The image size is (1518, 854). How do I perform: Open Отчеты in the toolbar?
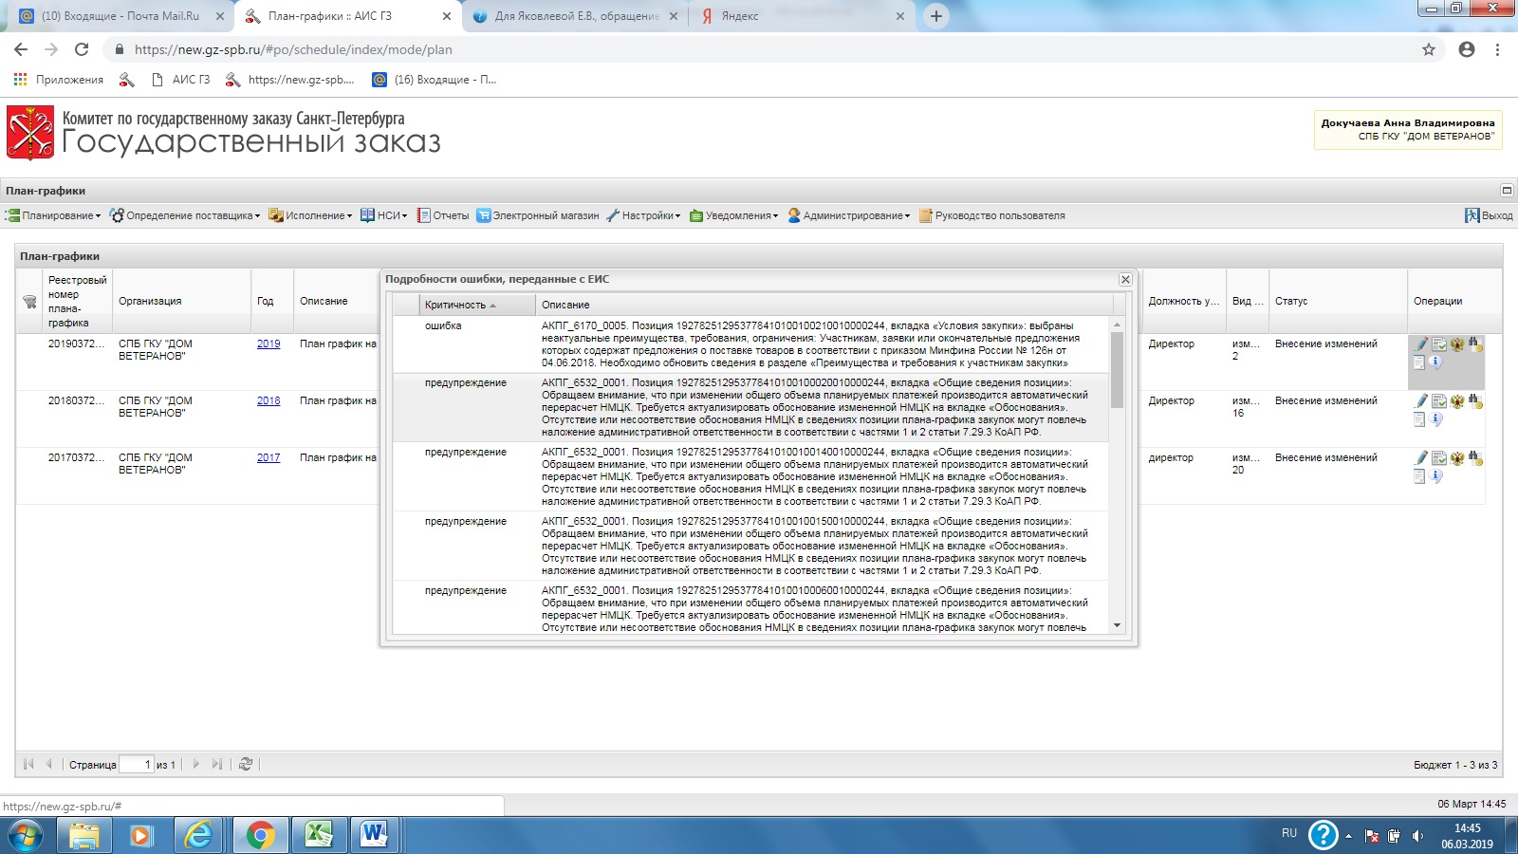point(443,215)
